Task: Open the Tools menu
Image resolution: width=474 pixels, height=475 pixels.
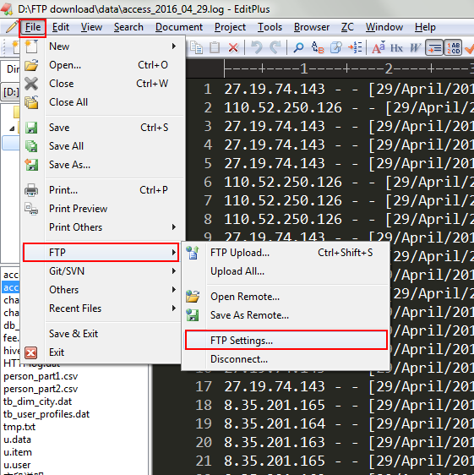Action: (270, 28)
